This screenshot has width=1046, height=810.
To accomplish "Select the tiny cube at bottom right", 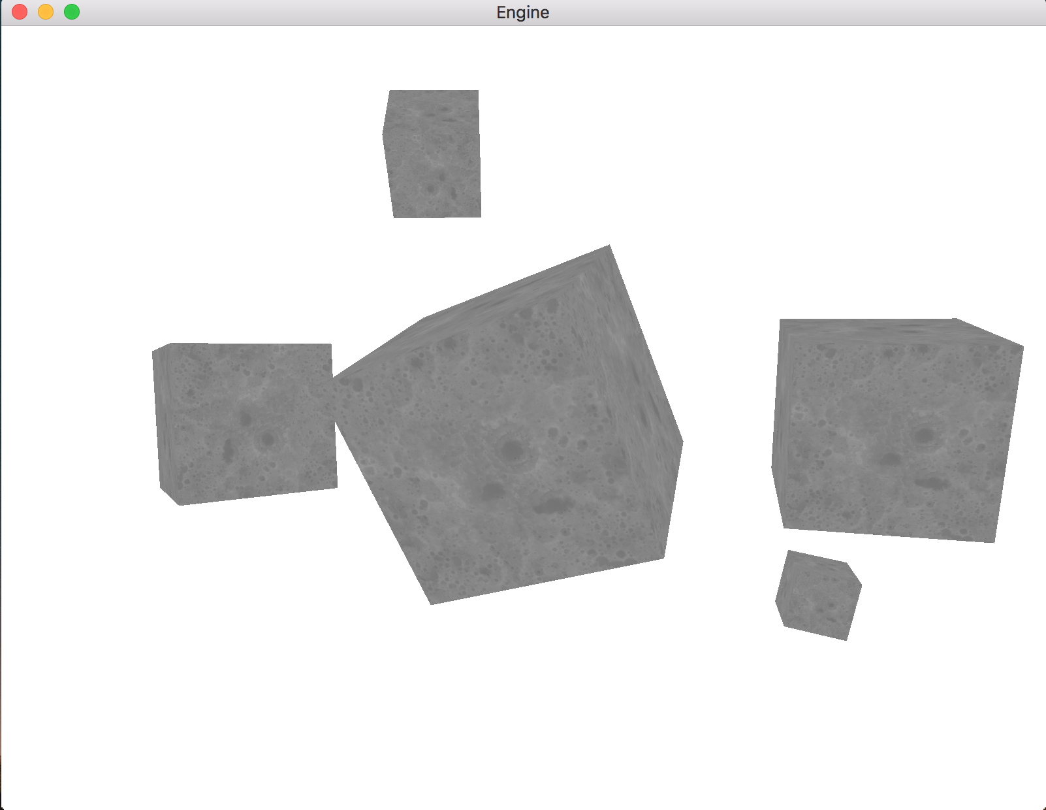I will [x=819, y=594].
